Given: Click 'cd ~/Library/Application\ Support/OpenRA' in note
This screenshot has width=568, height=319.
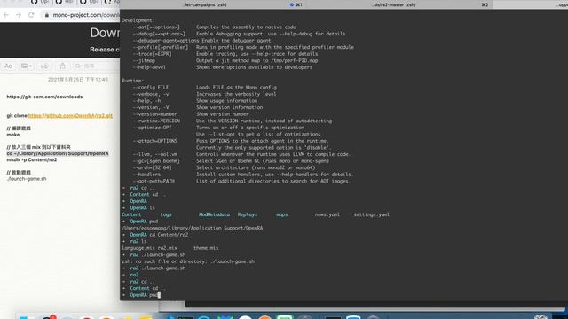Looking at the screenshot, I should [58, 153].
